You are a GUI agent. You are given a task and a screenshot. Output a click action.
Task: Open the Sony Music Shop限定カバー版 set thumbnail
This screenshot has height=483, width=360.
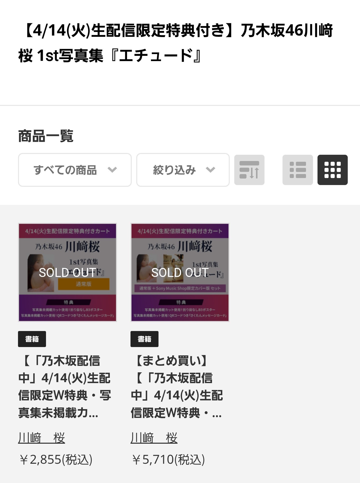(180, 272)
